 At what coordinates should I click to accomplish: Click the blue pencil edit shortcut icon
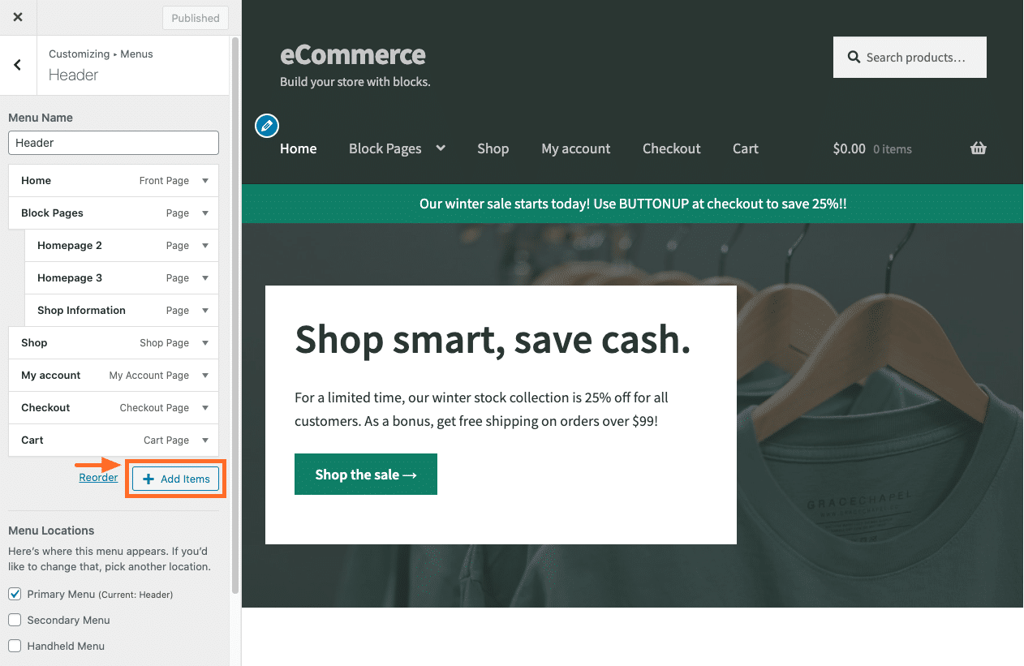[266, 126]
